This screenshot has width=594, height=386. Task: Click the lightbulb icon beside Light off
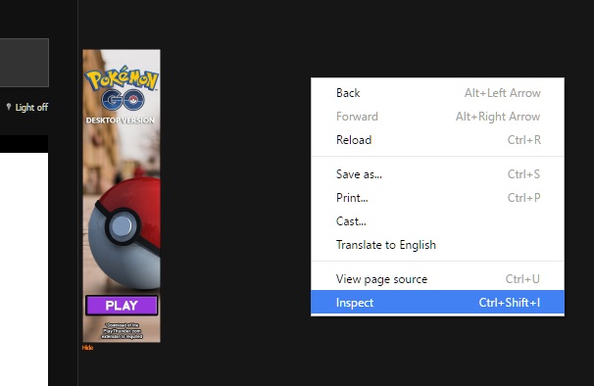(9, 107)
